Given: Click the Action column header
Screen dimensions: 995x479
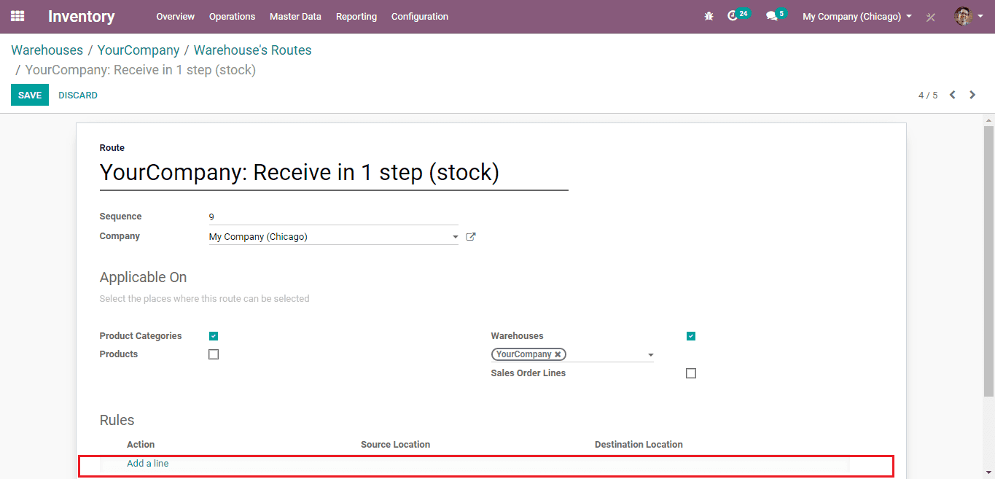Looking at the screenshot, I should (x=141, y=445).
